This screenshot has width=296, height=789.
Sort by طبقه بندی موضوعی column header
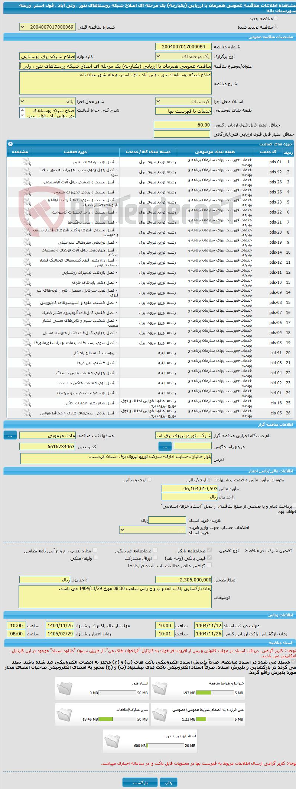pyautogui.click(x=215, y=152)
